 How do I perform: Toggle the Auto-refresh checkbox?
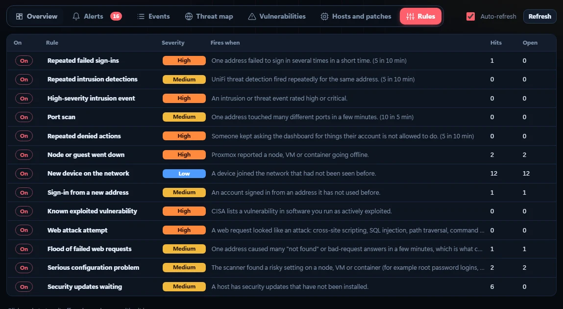(x=470, y=17)
